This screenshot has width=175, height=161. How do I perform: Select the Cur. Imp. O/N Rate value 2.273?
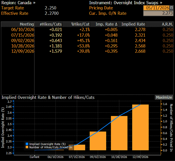[x=158, y=13]
